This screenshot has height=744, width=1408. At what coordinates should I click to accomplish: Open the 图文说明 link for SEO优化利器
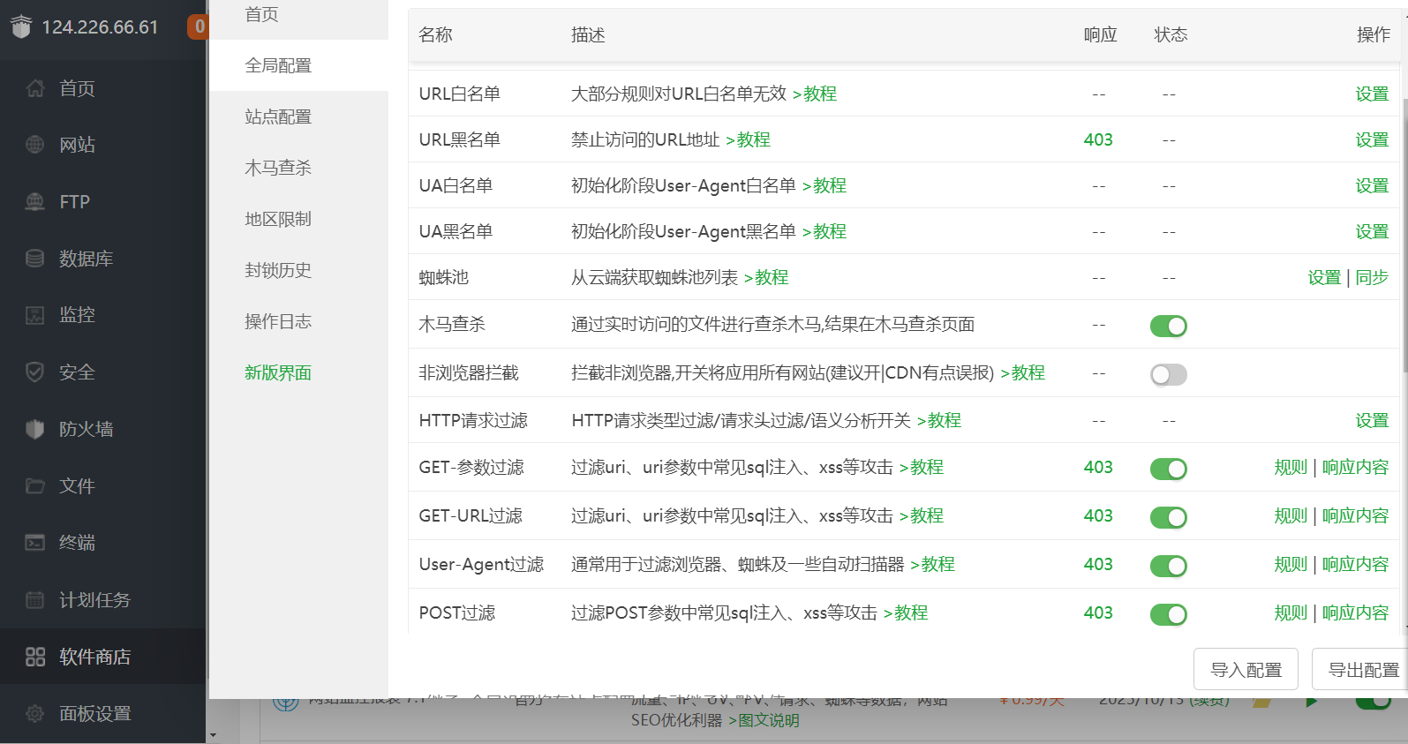(764, 720)
